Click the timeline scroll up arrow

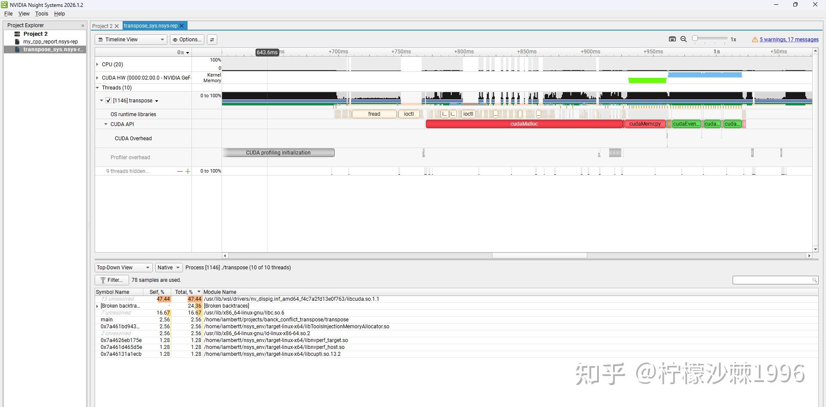(815, 51)
